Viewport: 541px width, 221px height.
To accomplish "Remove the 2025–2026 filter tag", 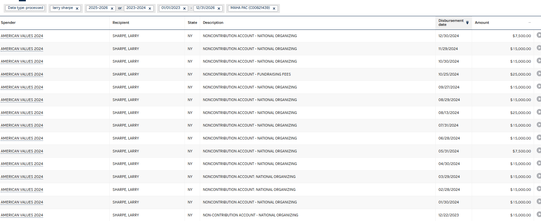I will coord(112,9).
